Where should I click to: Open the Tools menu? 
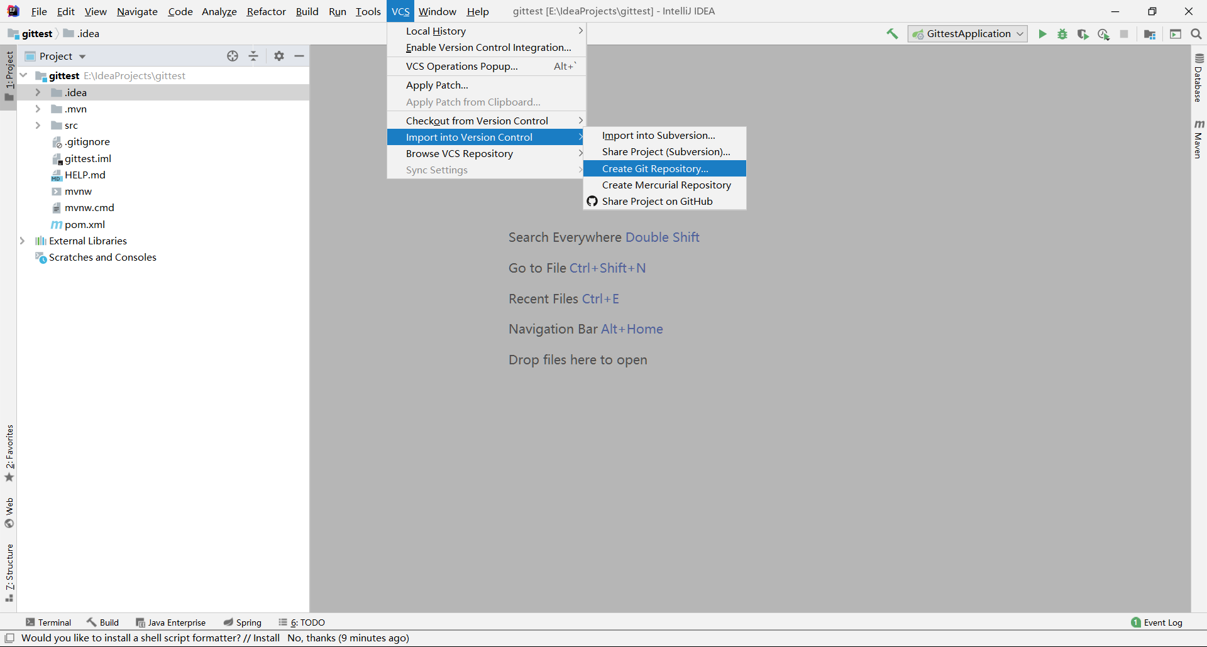[x=368, y=11]
